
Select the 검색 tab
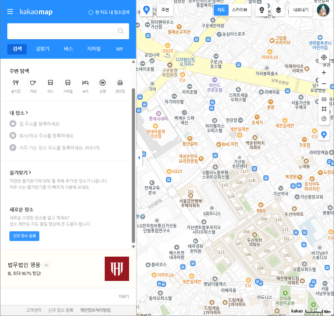[17, 49]
